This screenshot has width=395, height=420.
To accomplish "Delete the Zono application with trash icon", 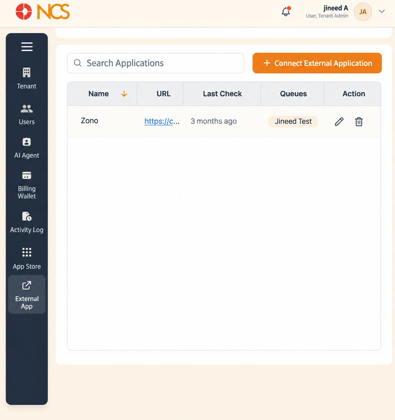I will [359, 121].
